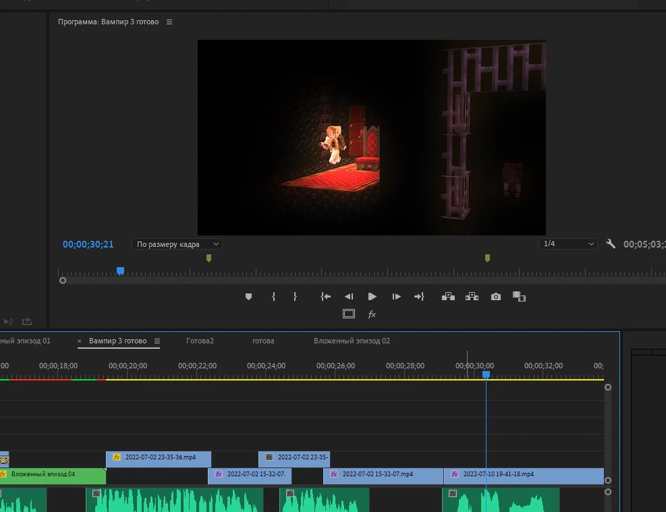Viewport: 666px width, 512px height.
Task: Click video track vertical zoom bottom handle
Action: (608, 480)
